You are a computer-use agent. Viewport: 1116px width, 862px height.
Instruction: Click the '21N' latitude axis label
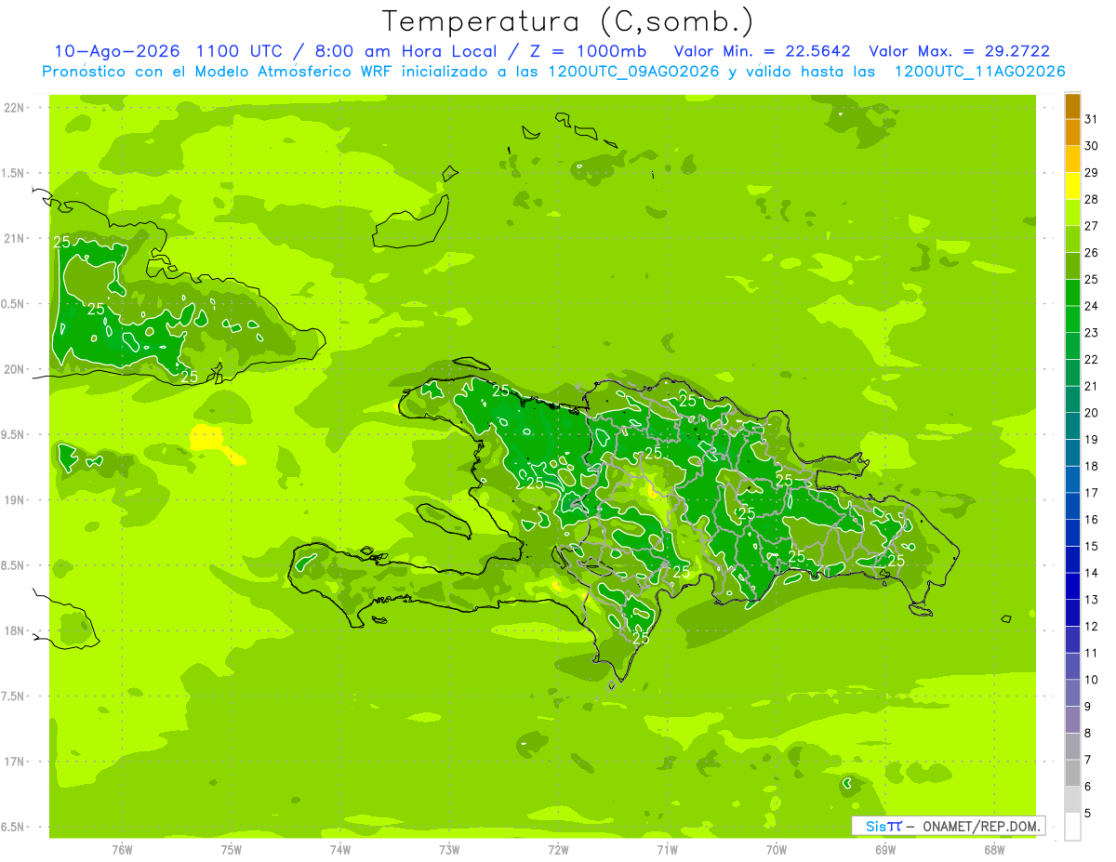[13, 239]
